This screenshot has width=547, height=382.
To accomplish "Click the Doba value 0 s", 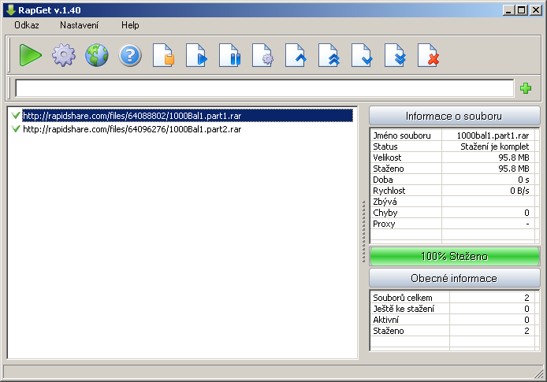I will 523,180.
